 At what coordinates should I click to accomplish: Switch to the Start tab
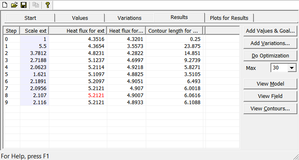[30, 18]
